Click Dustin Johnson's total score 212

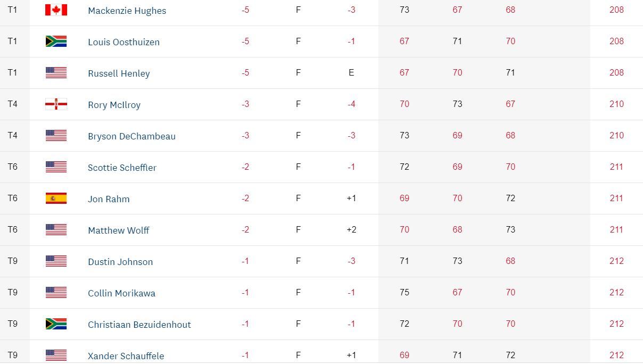[616, 261]
